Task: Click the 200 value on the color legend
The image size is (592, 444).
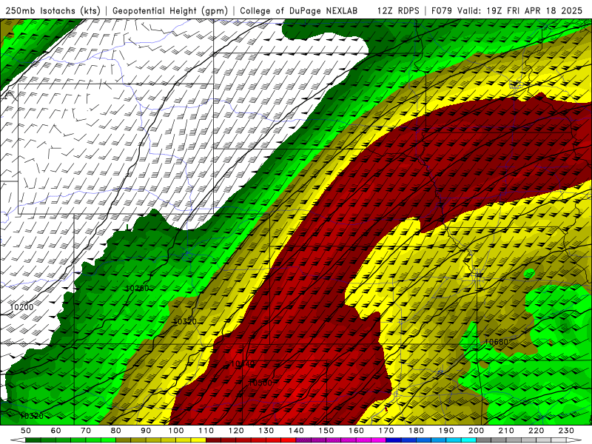Action: 476,431
